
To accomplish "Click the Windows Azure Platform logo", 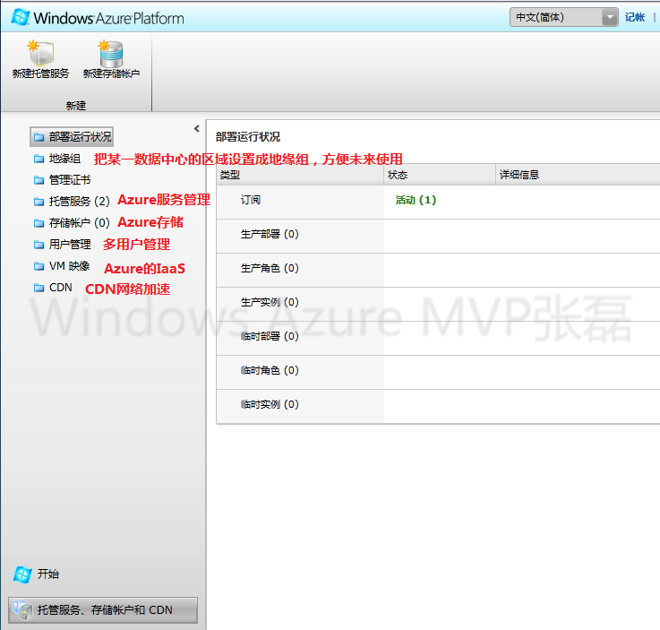I will coord(98,17).
